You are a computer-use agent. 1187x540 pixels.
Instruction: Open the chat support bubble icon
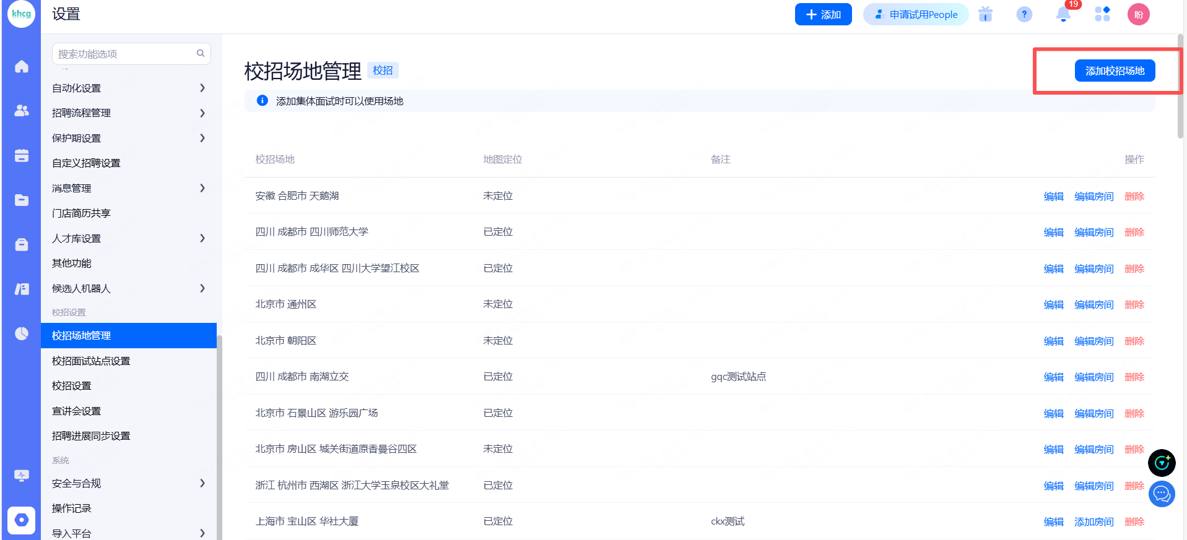[x=1162, y=494]
